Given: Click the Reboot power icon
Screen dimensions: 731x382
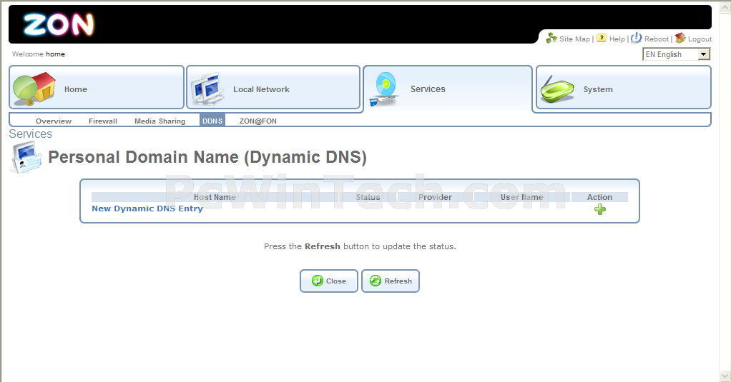Looking at the screenshot, I should click(637, 38).
